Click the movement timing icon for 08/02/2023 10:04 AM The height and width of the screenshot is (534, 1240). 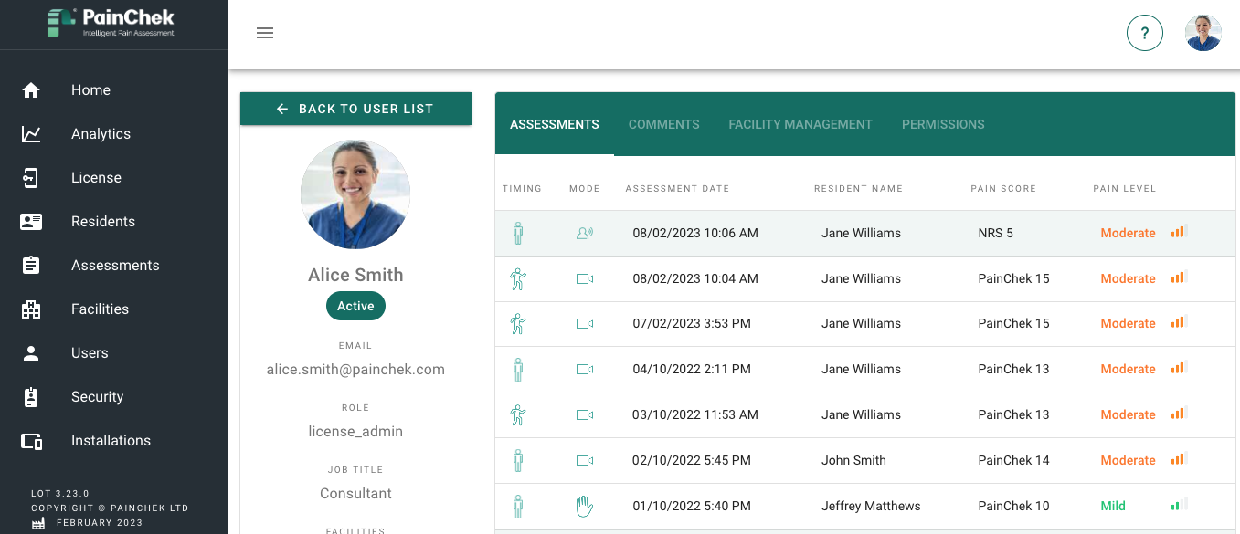pyautogui.click(x=518, y=278)
